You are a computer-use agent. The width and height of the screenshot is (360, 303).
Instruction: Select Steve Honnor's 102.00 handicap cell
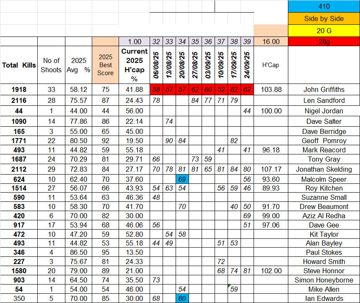click(271, 271)
